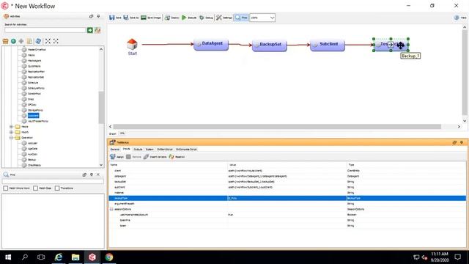This screenshot has height=264, width=469.
Task: Click the canvas horizontal scroll left arrow
Action: [111, 127]
